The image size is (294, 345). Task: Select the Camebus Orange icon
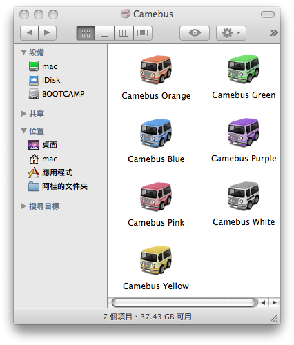pos(156,70)
